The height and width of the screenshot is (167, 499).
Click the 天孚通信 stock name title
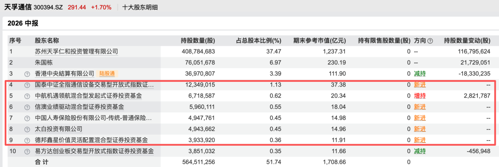tap(18, 7)
